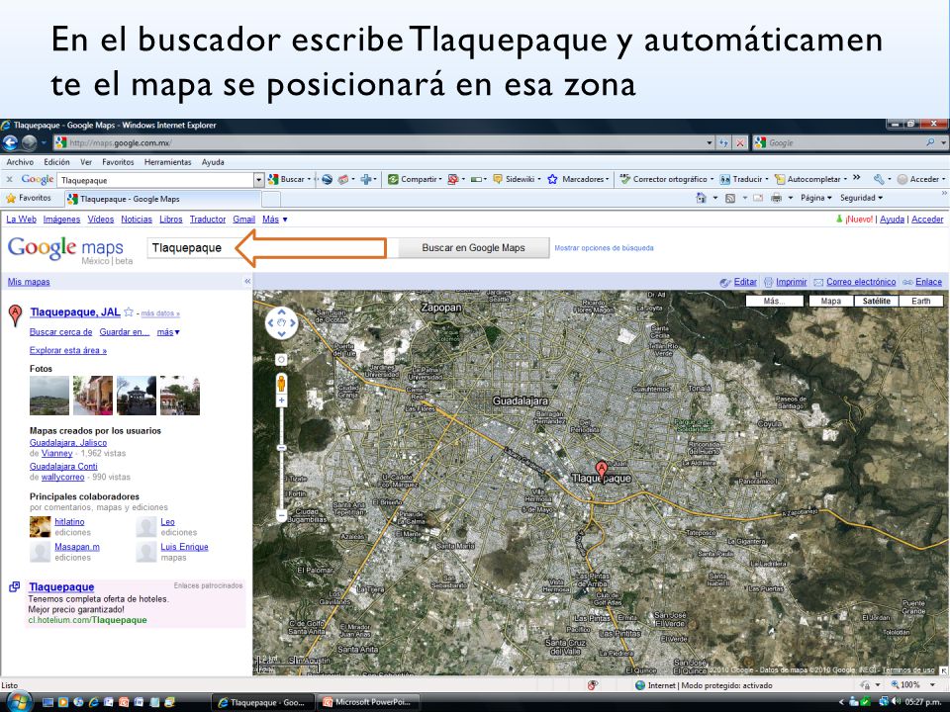950x712 pixels.
Task: Click the map pan control compass
Action: coord(281,323)
